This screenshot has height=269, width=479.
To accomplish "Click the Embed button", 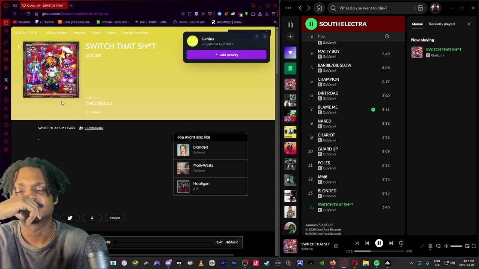I will [115, 218].
